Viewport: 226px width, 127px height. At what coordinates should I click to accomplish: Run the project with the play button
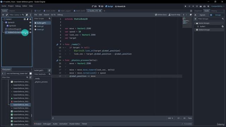coord(185,6)
